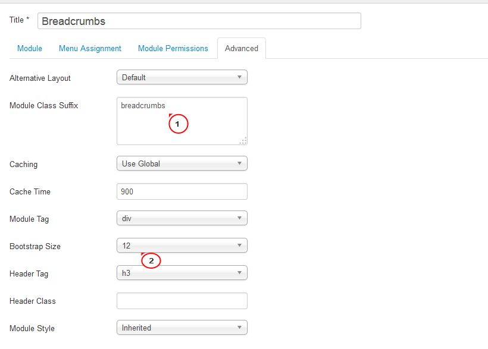The image size is (488, 349).
Task: Click the dropdown arrow on Header Tag
Action: click(x=240, y=273)
